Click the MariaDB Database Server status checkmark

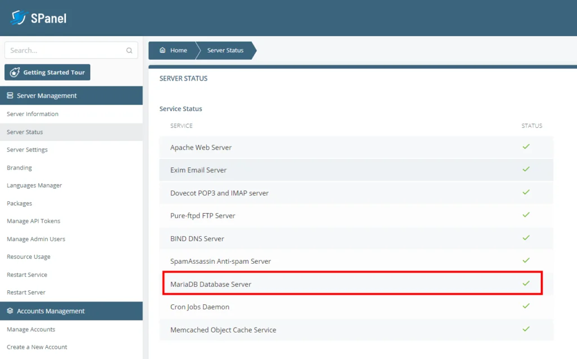(526, 283)
